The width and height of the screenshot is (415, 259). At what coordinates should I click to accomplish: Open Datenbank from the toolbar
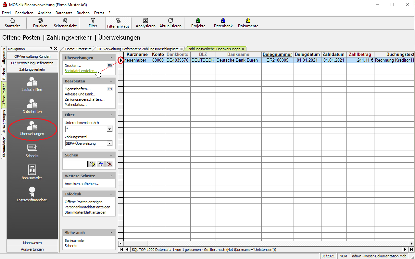223,23
